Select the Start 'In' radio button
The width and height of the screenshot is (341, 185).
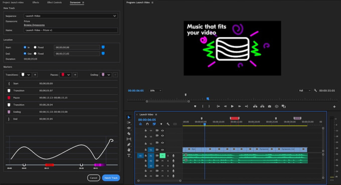click(25, 47)
